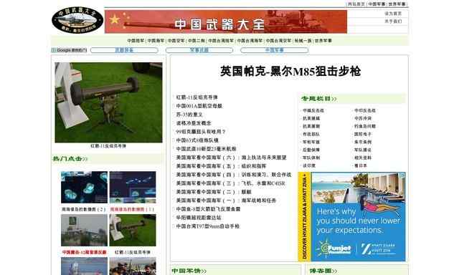The image size is (459, 275).
Task: Open topic 后勤保障
Action: pos(311,150)
